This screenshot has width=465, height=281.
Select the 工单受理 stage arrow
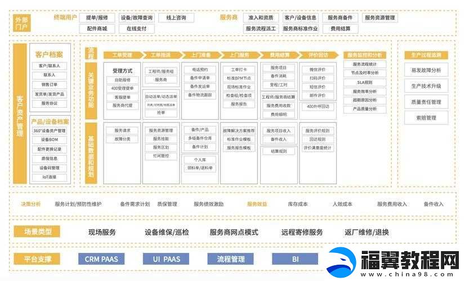point(123,55)
